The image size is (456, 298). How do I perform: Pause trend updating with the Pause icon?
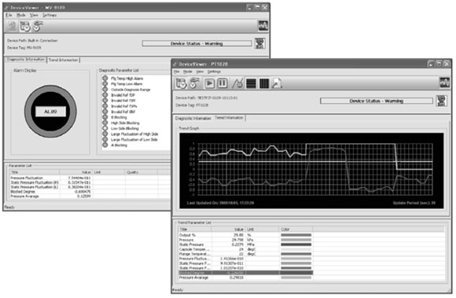pyautogui.click(x=222, y=83)
